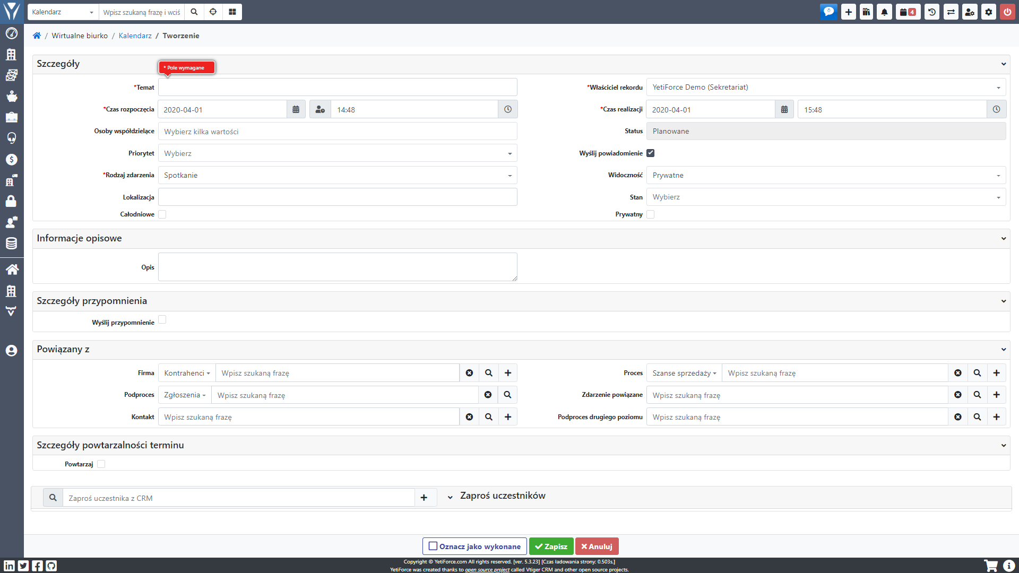Open Szanse sprzedaży dropdown in Proces

[684, 373]
